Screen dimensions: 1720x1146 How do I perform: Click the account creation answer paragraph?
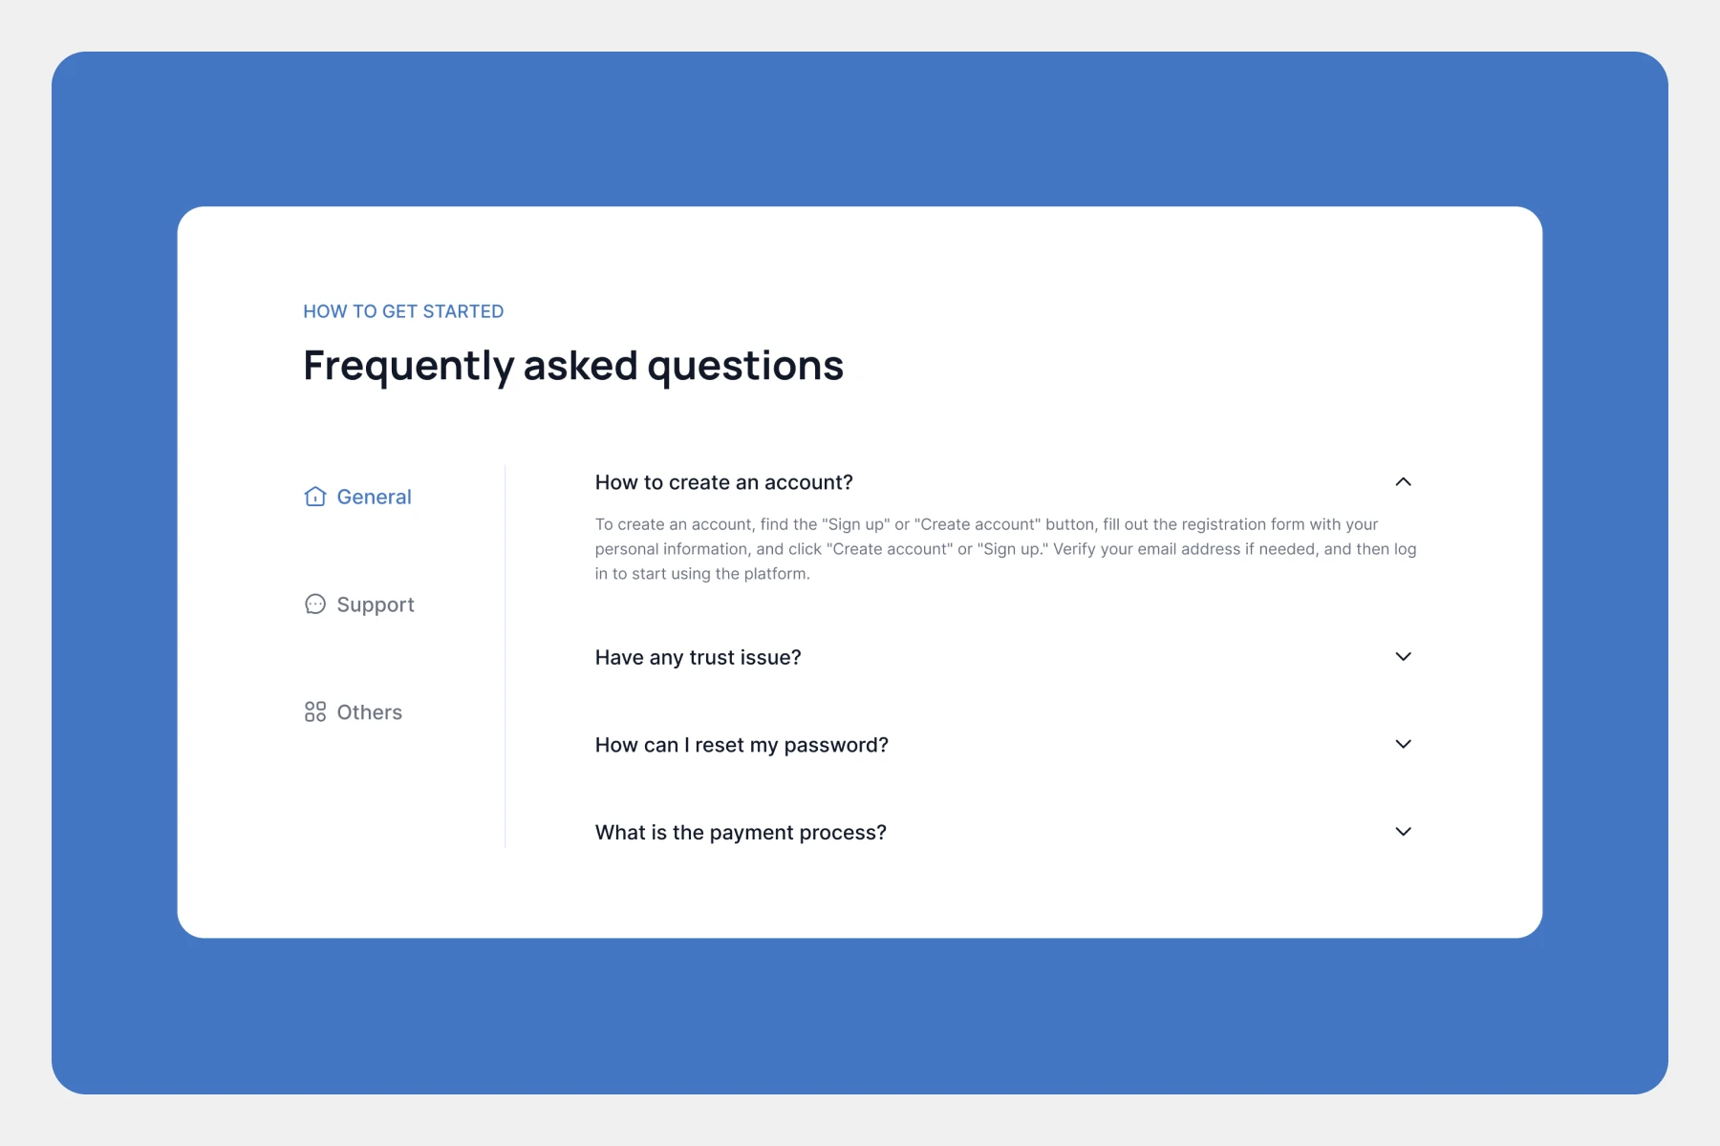(x=1005, y=549)
